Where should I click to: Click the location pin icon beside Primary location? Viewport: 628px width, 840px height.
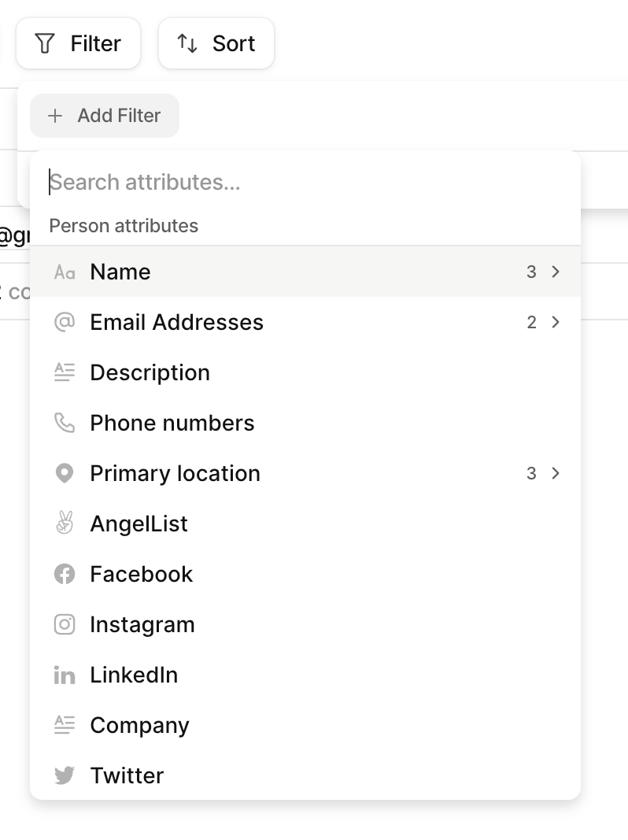coord(65,473)
